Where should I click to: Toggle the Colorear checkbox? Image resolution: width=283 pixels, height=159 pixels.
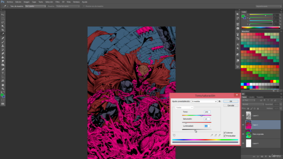(x=225, y=132)
